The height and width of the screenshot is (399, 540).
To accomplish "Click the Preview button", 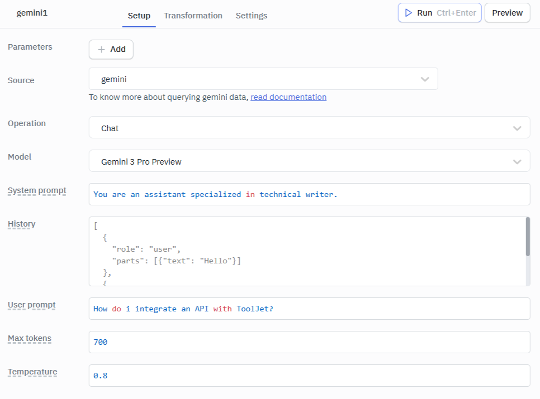I will point(507,12).
